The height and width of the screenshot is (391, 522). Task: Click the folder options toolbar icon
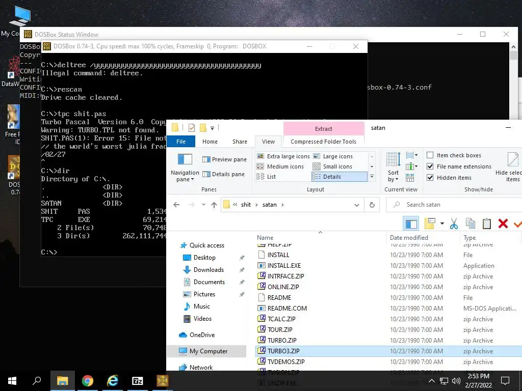pos(430,224)
